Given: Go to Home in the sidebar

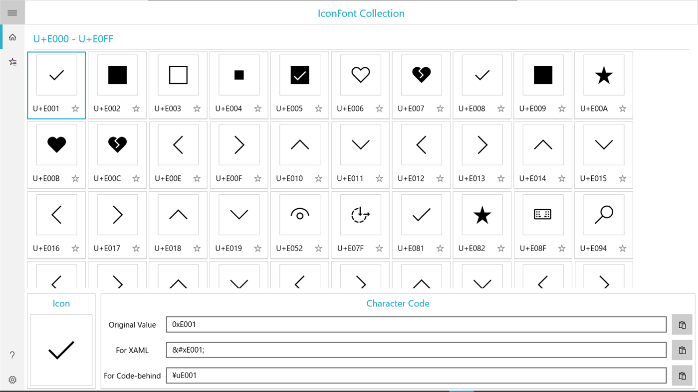Looking at the screenshot, I should 12,37.
